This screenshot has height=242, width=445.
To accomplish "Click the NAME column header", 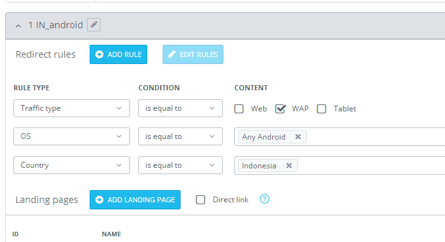I will [111, 234].
